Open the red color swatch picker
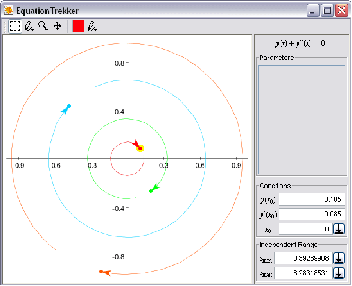The image size is (352, 286). 78,26
